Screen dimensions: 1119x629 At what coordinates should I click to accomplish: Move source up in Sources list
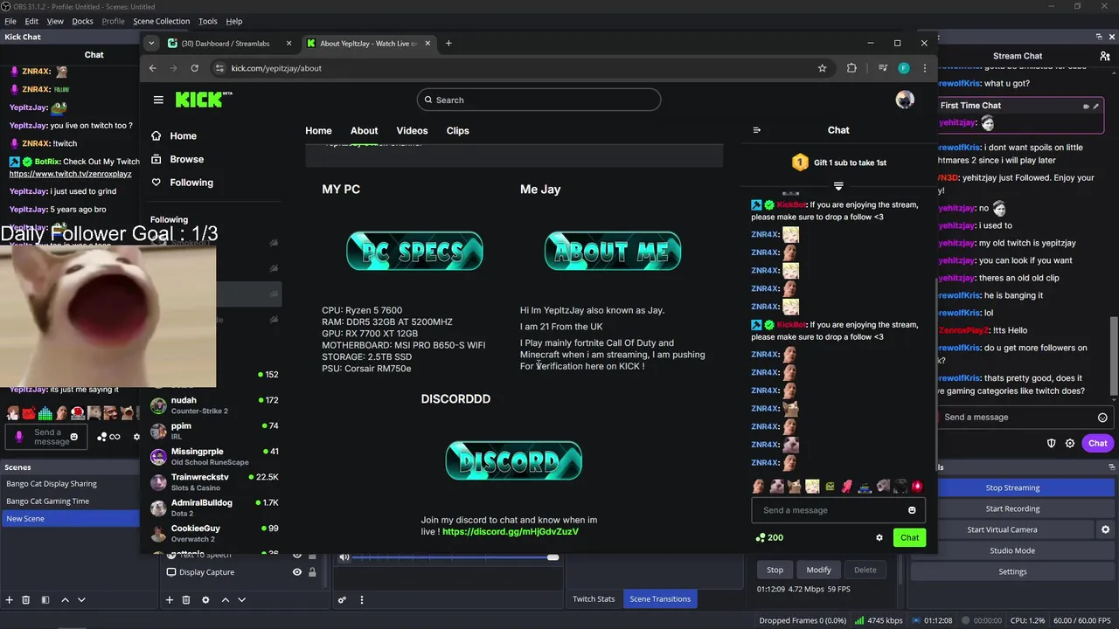225,600
